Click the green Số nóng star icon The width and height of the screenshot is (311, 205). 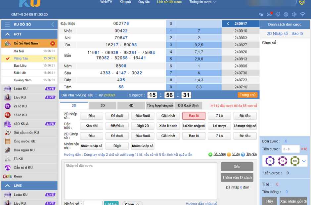[210, 154]
